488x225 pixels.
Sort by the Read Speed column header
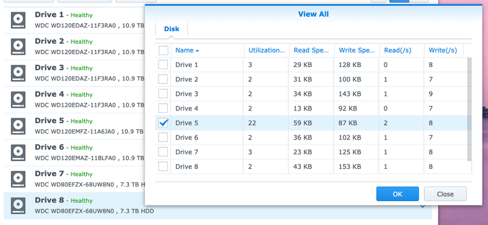[312, 51]
